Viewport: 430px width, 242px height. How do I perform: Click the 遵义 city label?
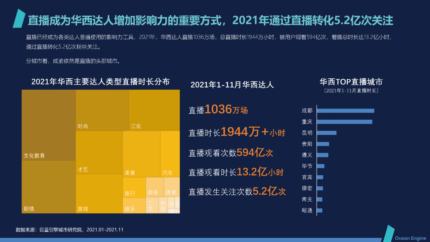click(x=307, y=155)
